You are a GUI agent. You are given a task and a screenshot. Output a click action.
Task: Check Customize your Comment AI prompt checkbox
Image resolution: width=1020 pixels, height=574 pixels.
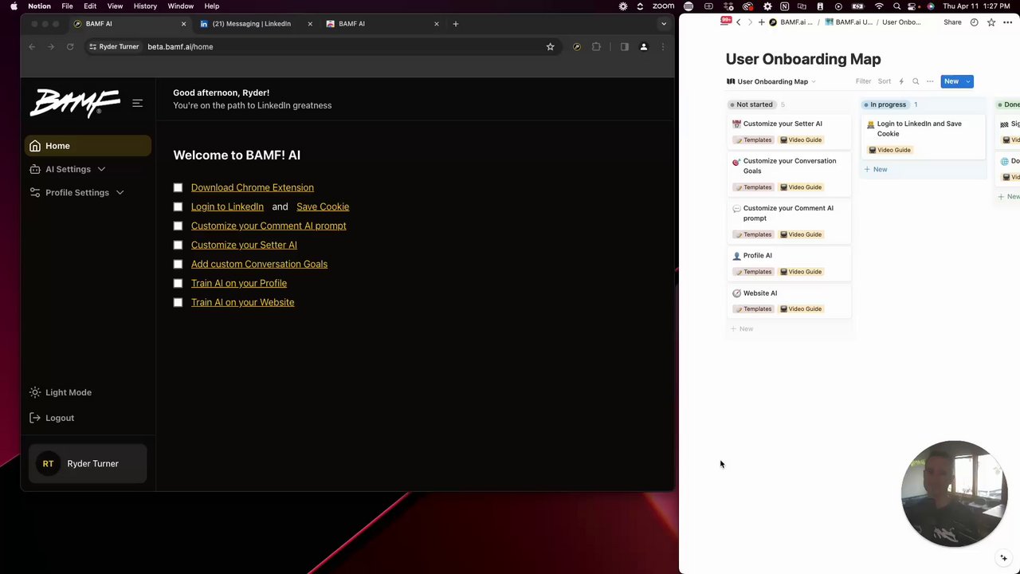(x=178, y=226)
